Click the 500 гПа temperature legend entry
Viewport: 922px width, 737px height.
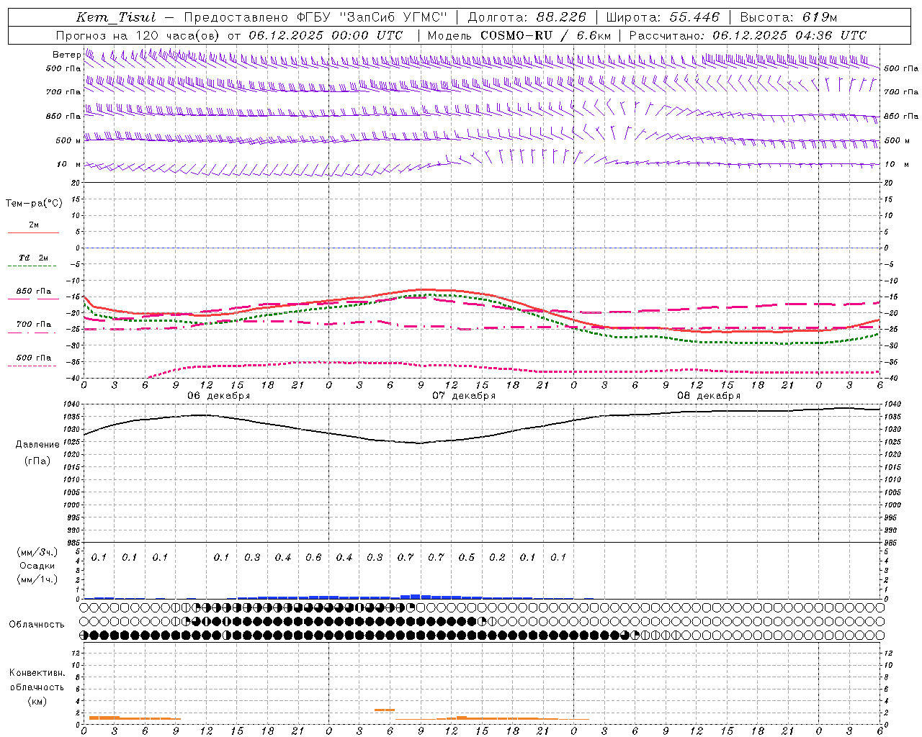33,360
